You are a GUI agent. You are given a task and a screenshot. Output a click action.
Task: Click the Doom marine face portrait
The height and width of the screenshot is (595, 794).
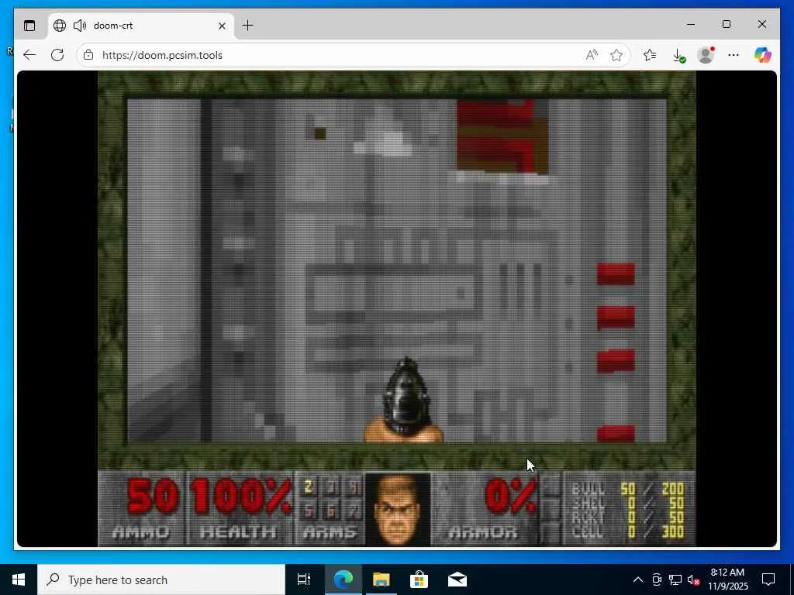tap(398, 509)
